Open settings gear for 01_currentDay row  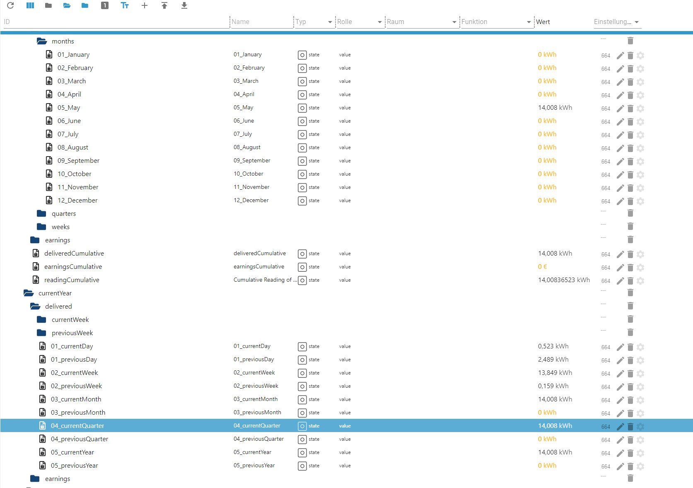(640, 347)
